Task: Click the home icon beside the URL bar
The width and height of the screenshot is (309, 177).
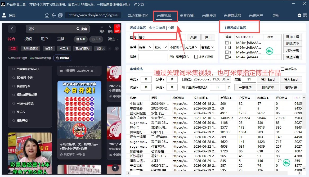Action: pos(47,15)
